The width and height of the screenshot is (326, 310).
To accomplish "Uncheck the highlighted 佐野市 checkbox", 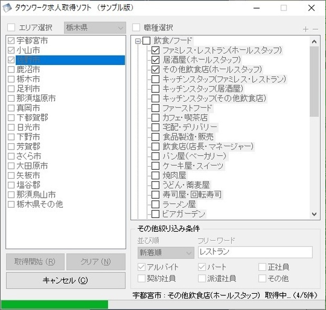I will (x=11, y=60).
